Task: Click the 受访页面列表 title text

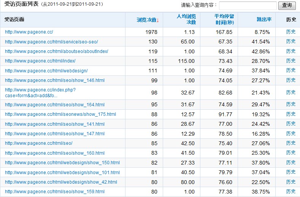Action: [x=21, y=4]
